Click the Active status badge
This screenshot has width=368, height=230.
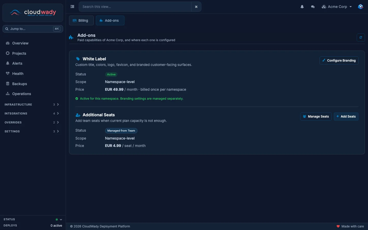point(111,74)
